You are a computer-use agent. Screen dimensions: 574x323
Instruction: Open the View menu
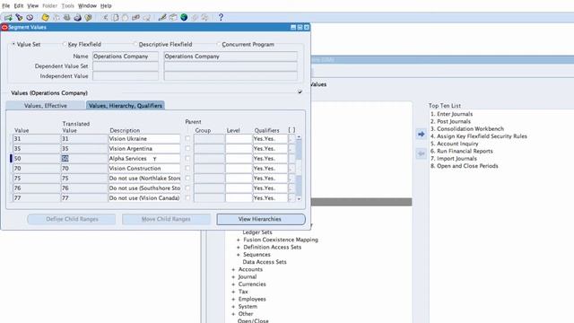pyautogui.click(x=32, y=6)
